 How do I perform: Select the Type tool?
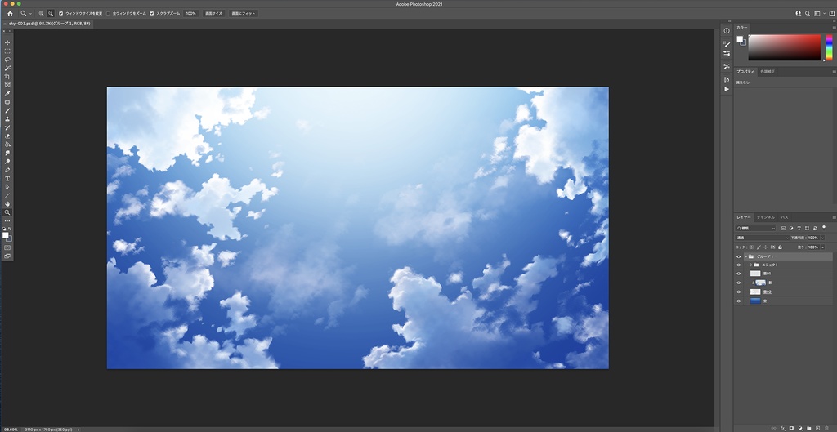pos(7,179)
